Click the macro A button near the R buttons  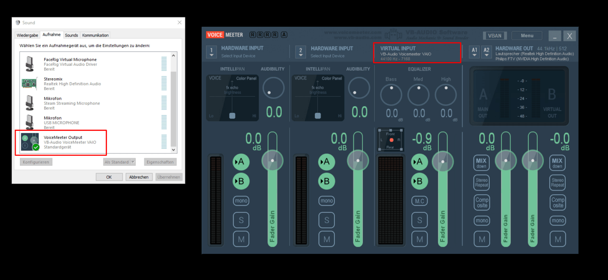[x=285, y=34]
